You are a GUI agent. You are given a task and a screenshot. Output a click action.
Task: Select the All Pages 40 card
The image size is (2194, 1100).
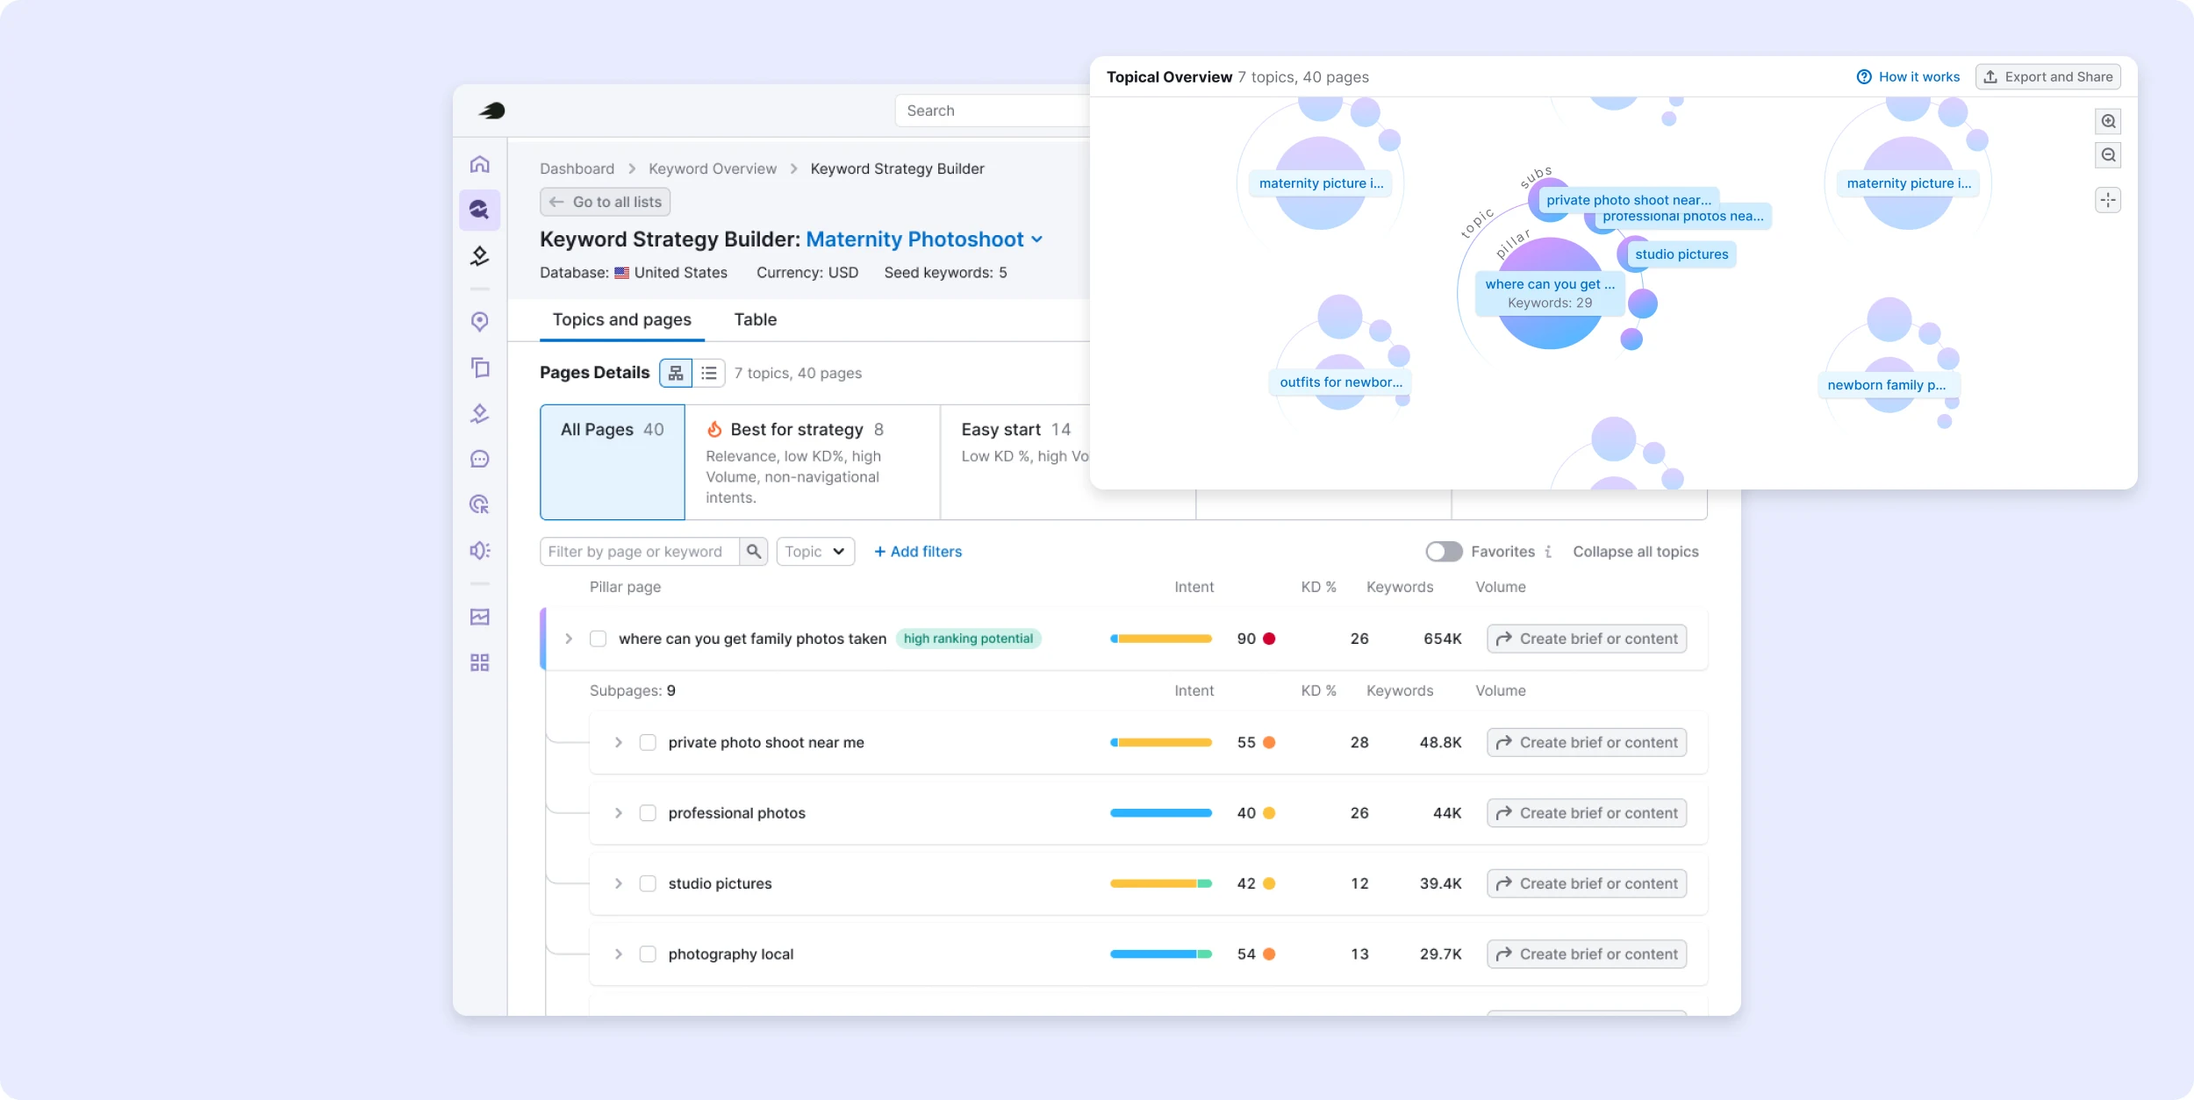click(613, 462)
